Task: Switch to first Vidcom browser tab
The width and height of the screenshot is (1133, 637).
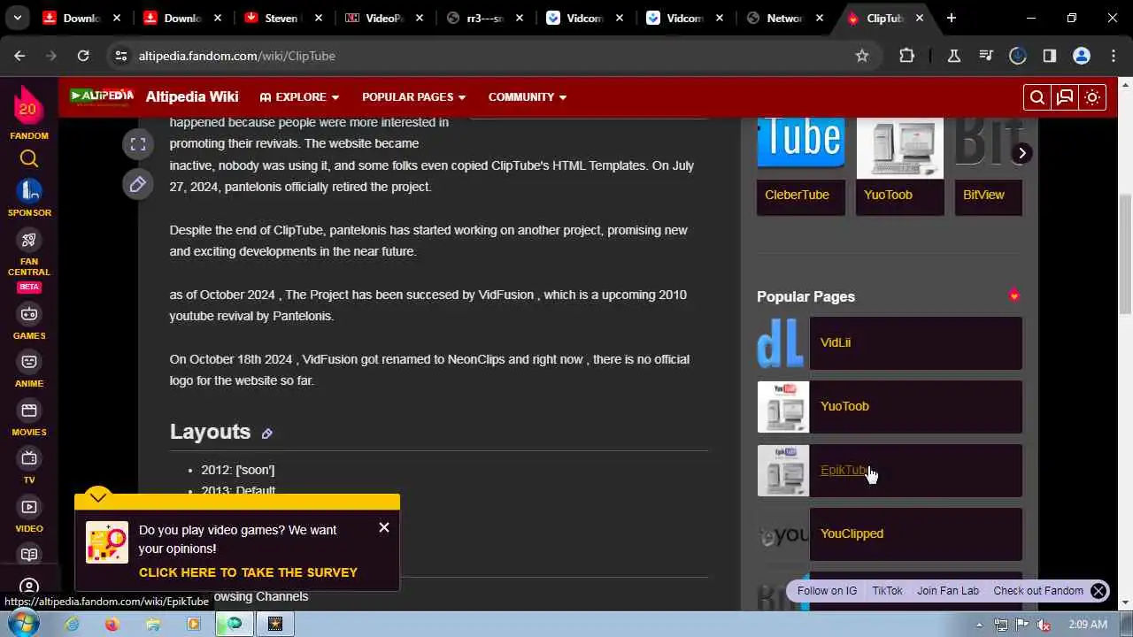Action: (585, 18)
